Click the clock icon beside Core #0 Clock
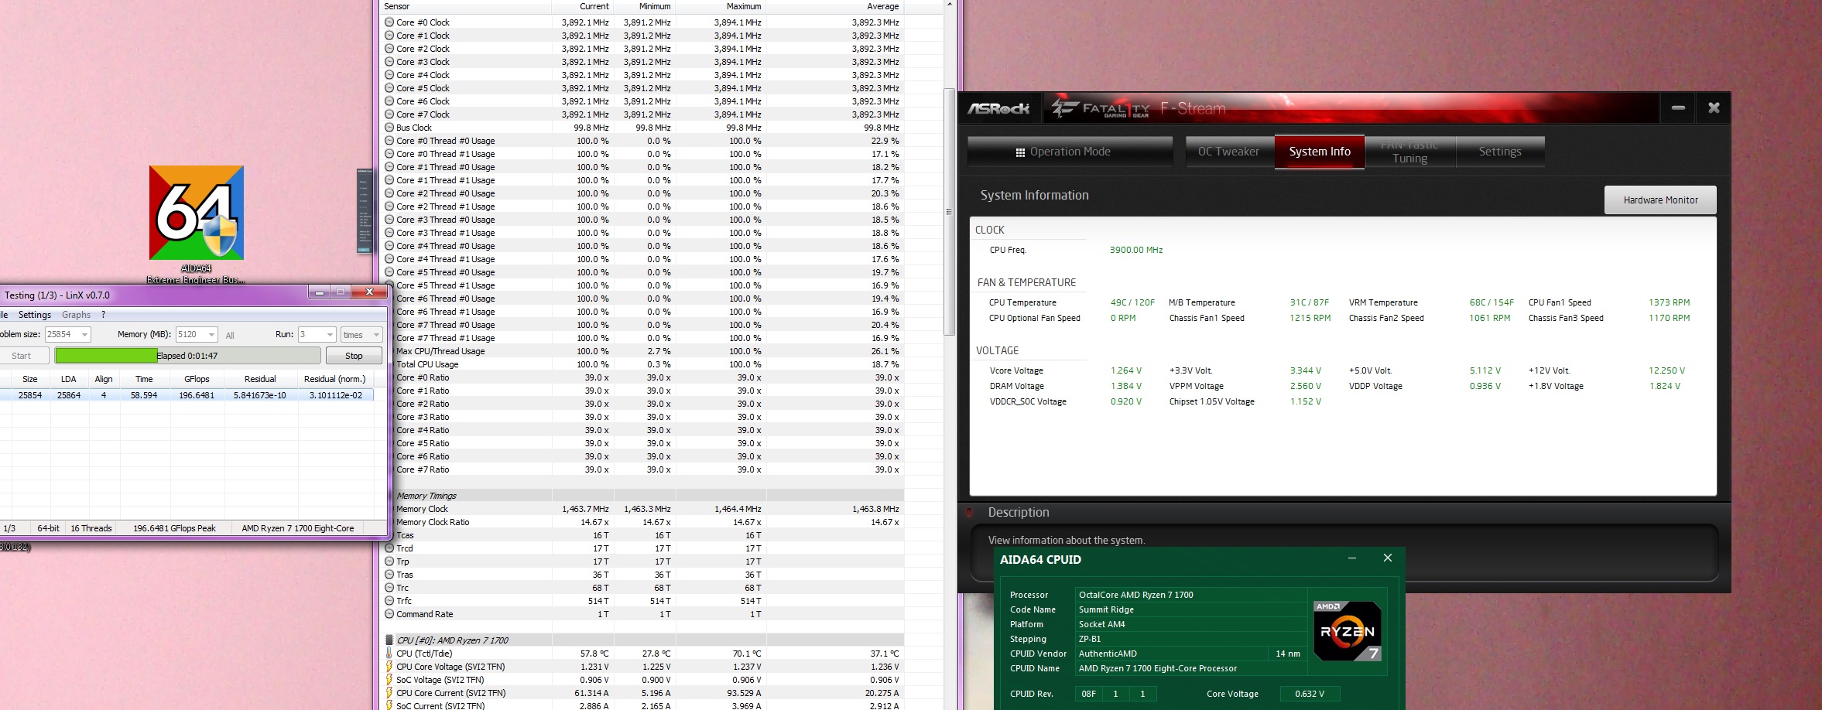 click(389, 22)
